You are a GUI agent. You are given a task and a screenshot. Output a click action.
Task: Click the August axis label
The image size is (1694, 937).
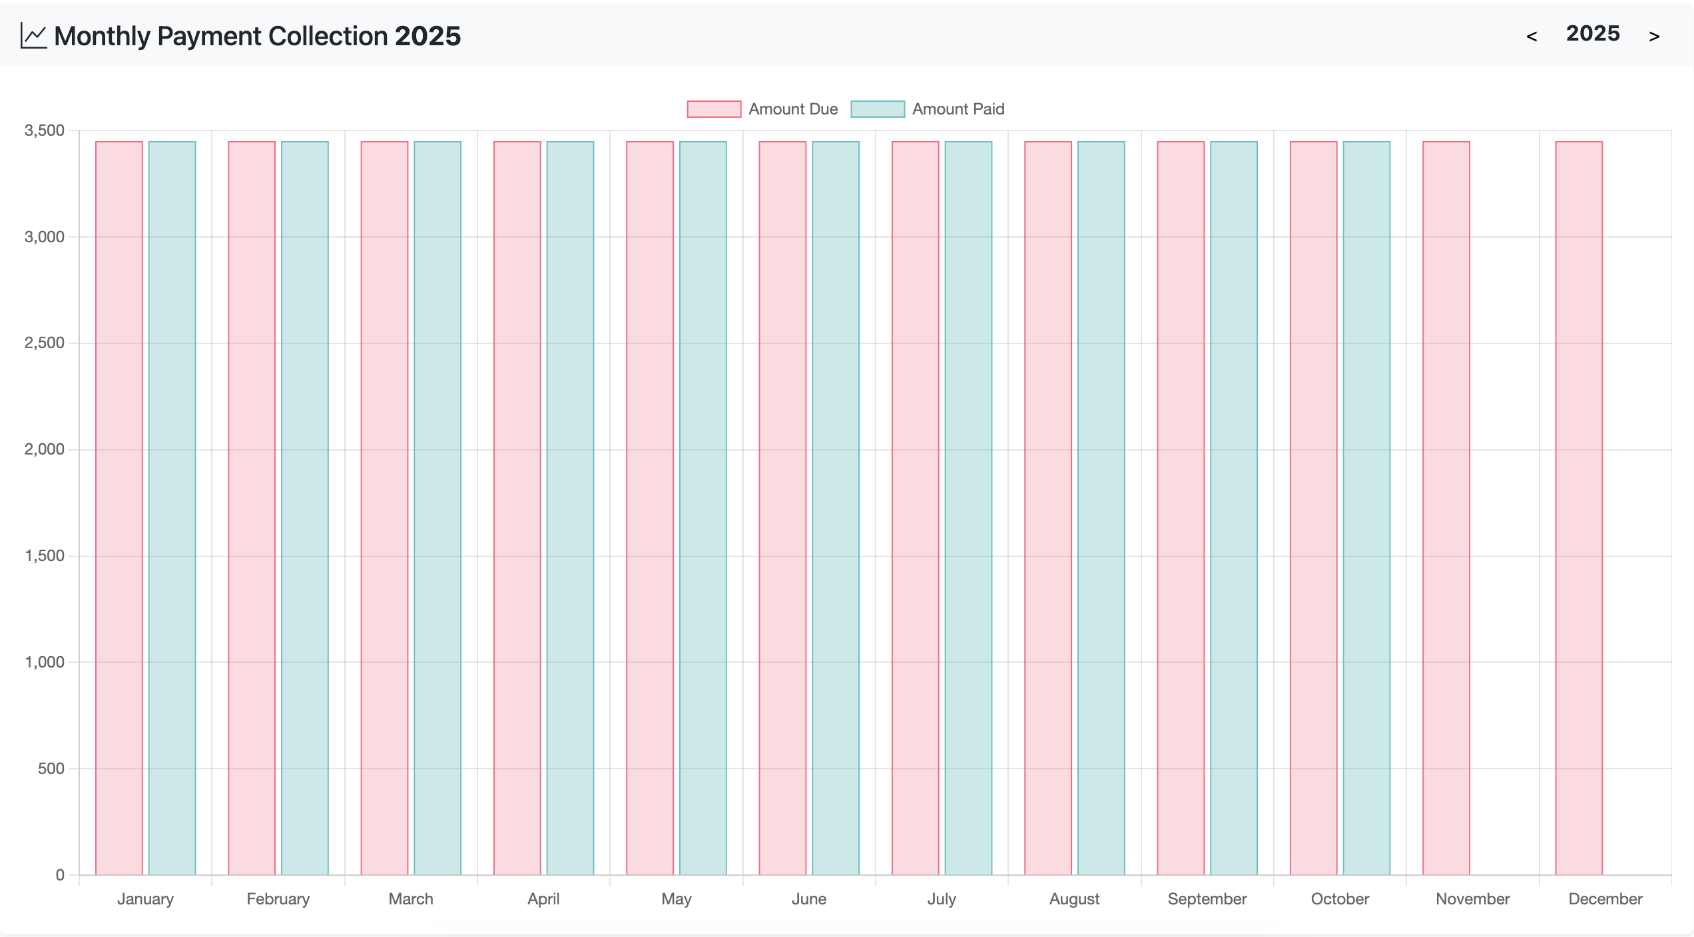pos(1074,899)
